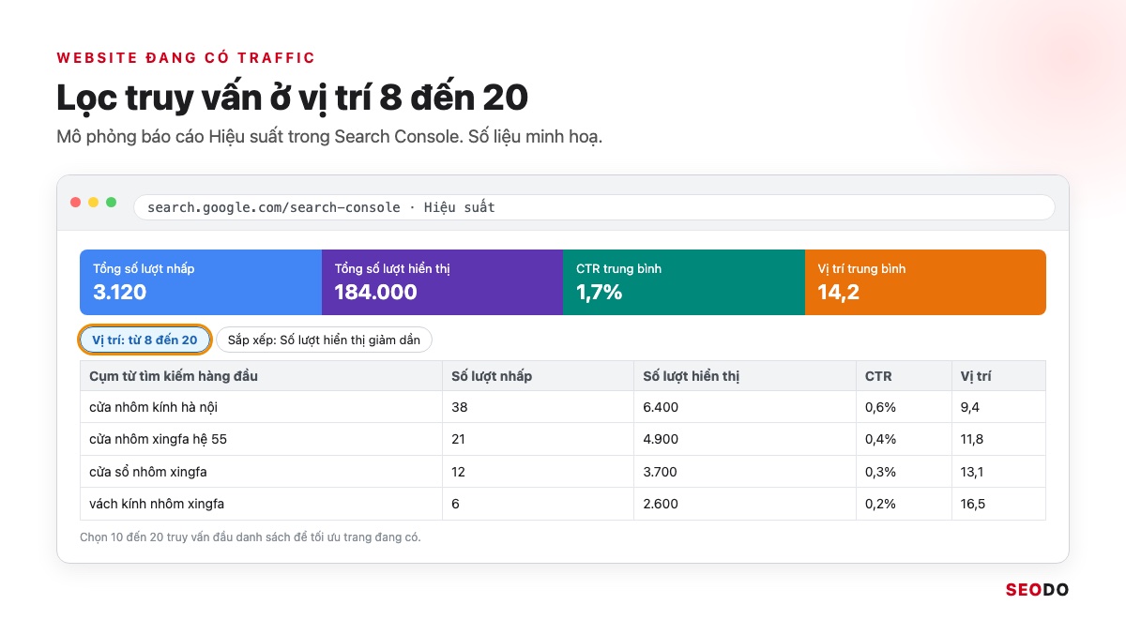Screen dimensions: 1126x620
Task: Select query cửa sổ nhôm xingfa
Action: pyautogui.click(x=148, y=472)
